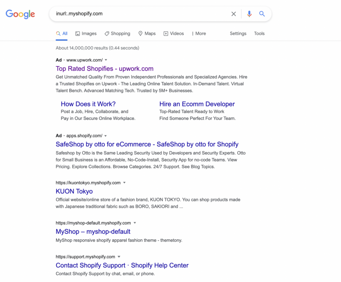
Task: Open the Top Rated Shopifies upwork.com ad
Action: 105,69
